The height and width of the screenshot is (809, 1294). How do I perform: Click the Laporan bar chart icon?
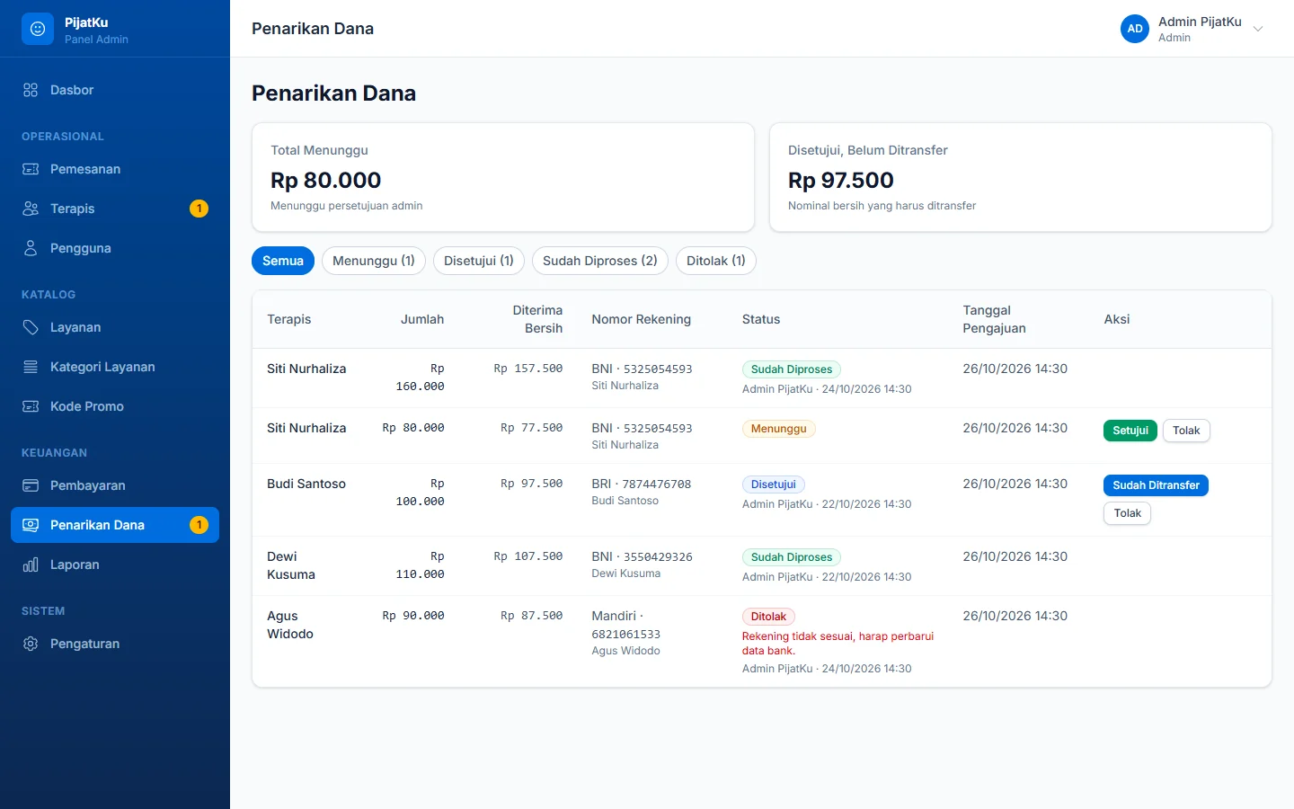click(31, 565)
